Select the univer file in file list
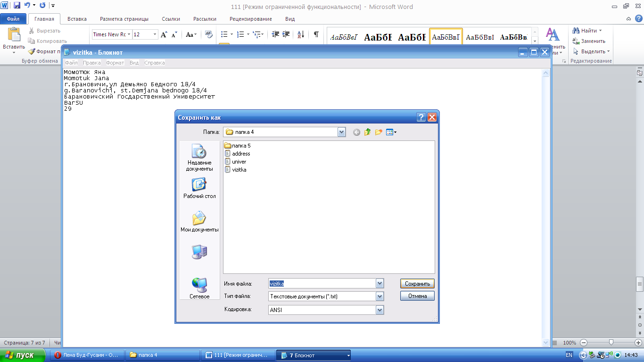 coord(235,162)
